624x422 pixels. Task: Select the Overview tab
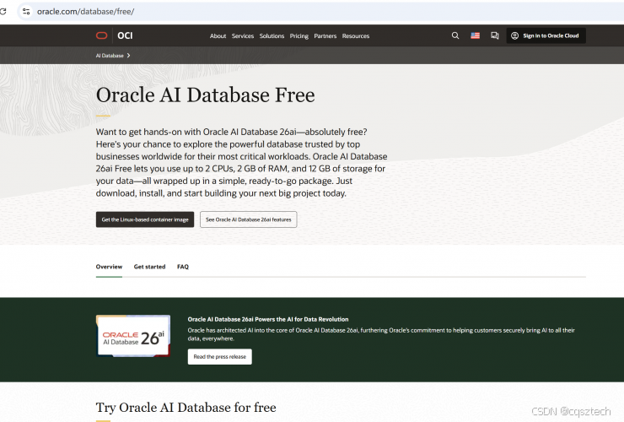point(109,267)
